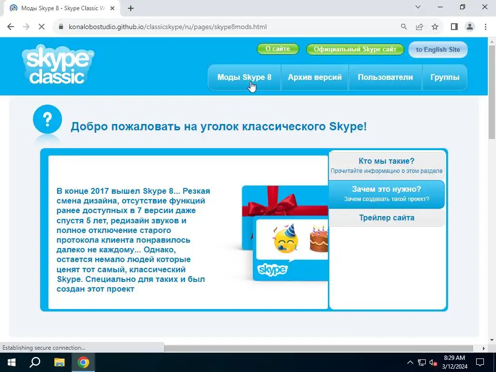Switch with to English Site button

pos(438,50)
